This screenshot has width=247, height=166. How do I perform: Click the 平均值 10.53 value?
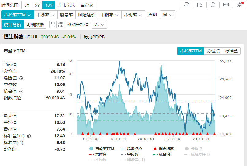tap(59, 123)
